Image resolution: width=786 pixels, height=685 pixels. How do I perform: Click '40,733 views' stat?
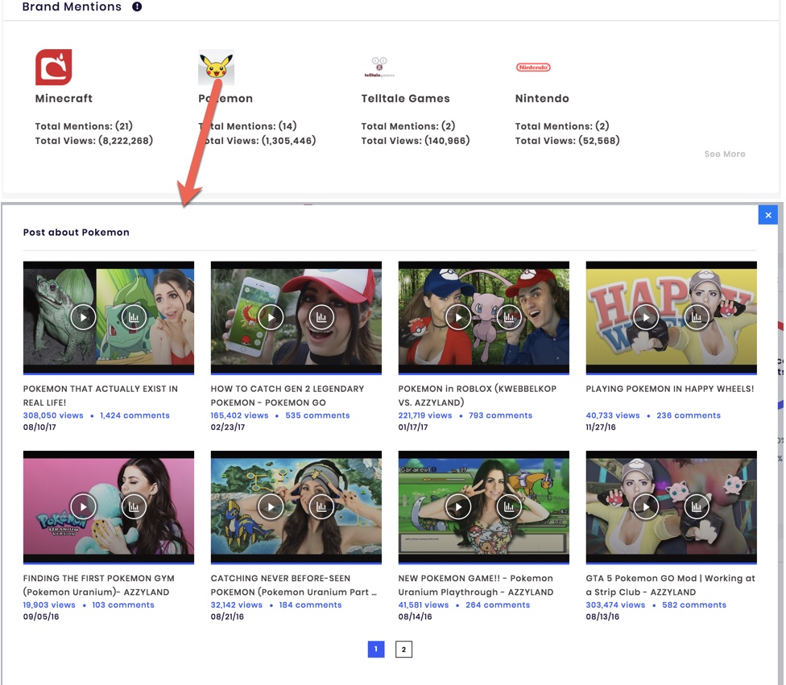tap(613, 415)
